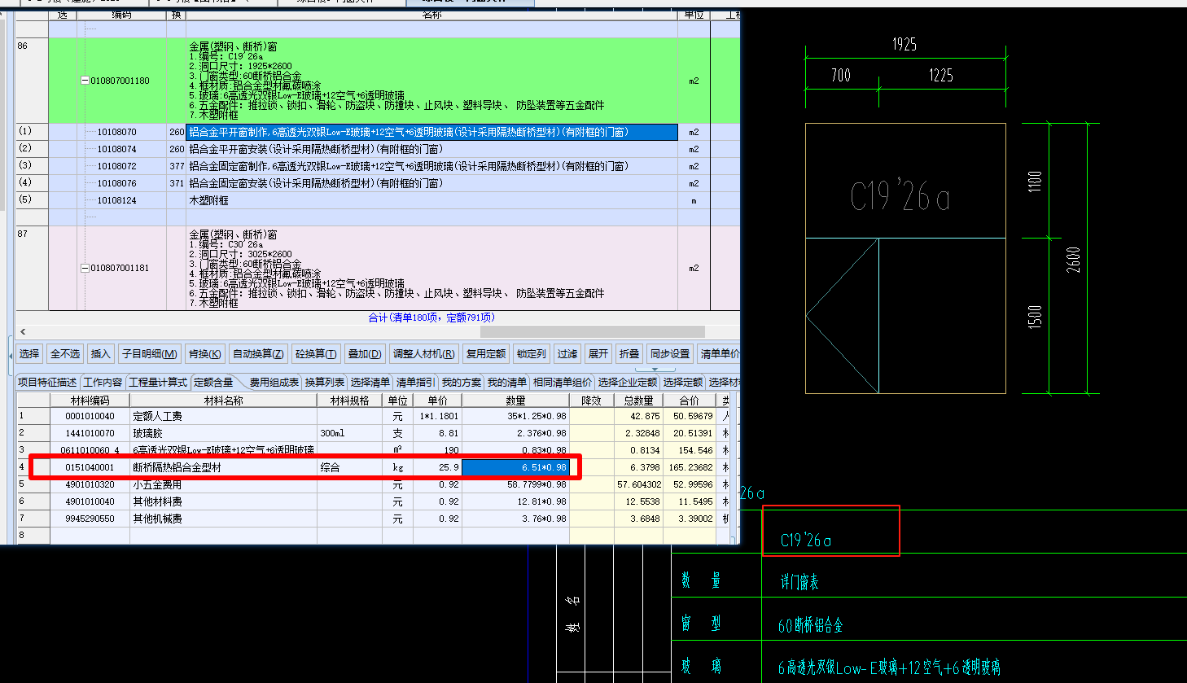
Task: Click the 折叠 button
Action: 629,353
